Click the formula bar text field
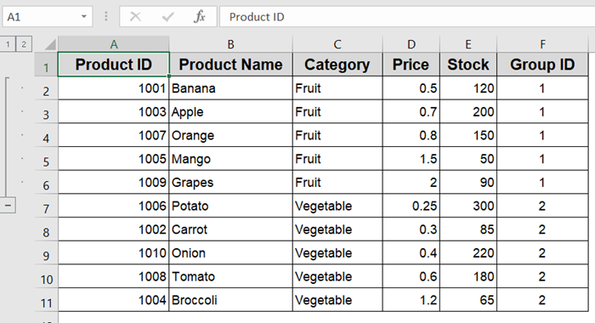This screenshot has height=323, width=595. coord(407,17)
